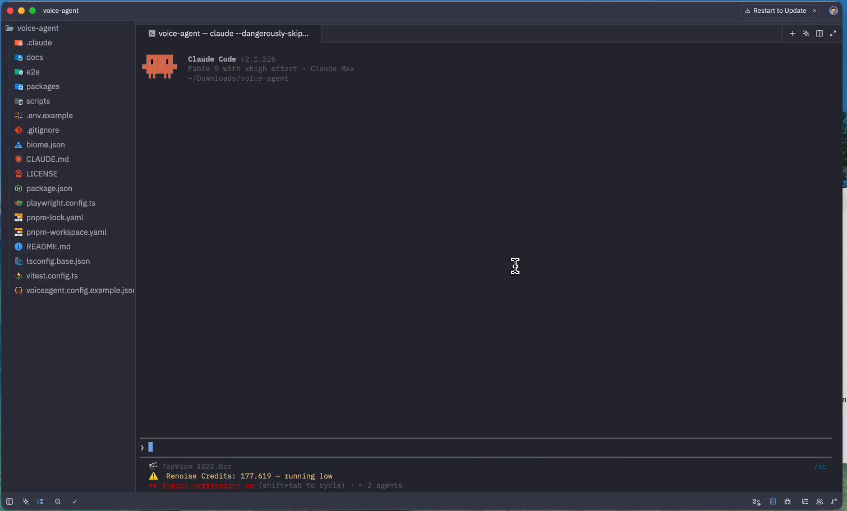Image resolution: width=847 pixels, height=511 pixels.
Task: Click the Restart to Update button
Action: [x=776, y=11]
